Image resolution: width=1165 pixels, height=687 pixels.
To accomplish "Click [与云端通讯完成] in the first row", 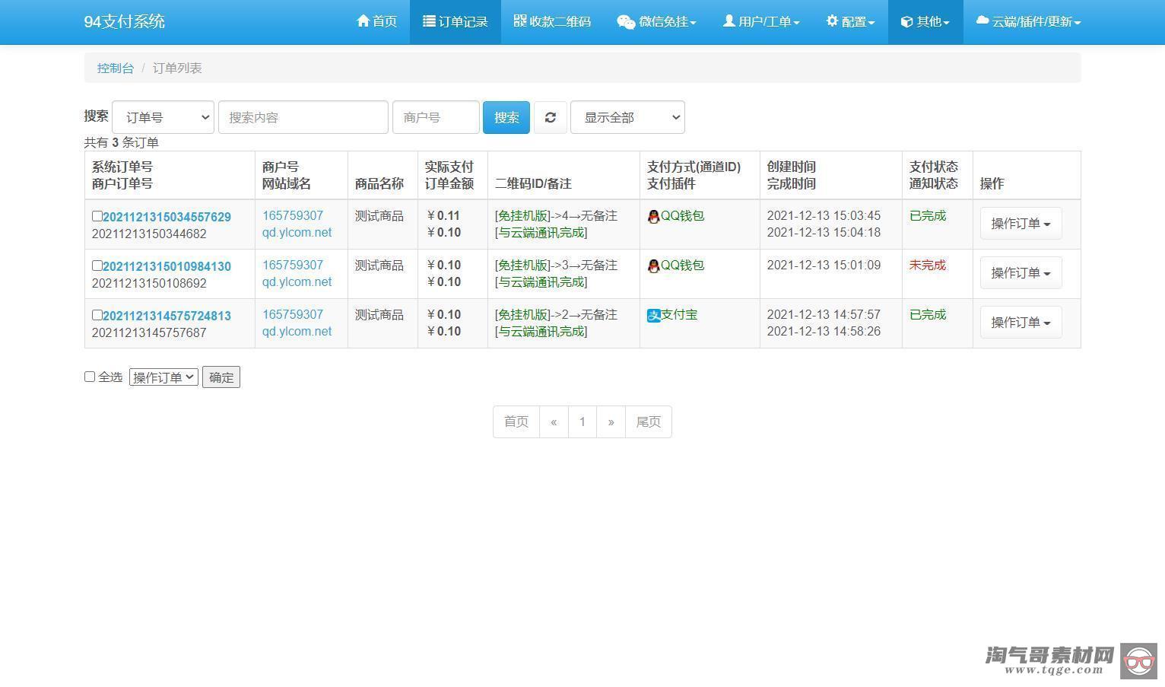I will click(x=541, y=233).
